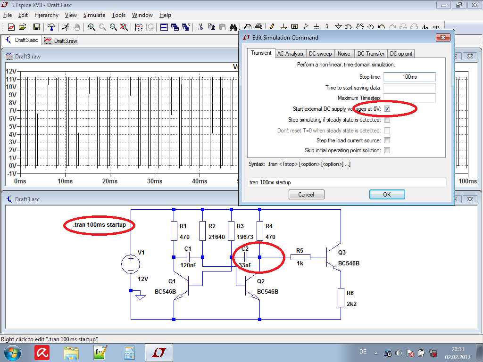Click the grayed-out Pan magnifier icon
The height and width of the screenshot is (362, 483).
(102, 27)
